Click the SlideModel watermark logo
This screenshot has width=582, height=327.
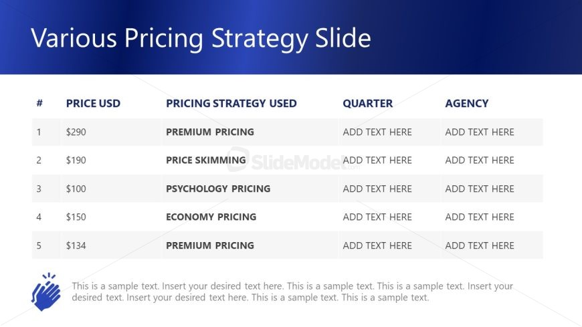[293, 160]
